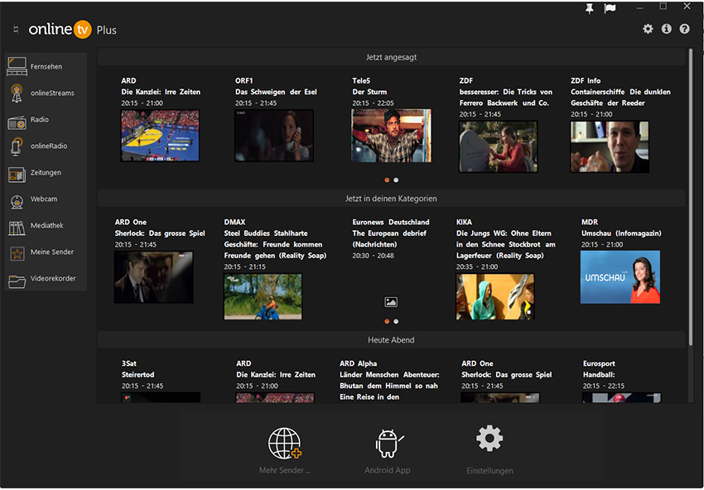The width and height of the screenshot is (704, 490).
Task: Open onlineRadio microphone icon
Action: click(17, 147)
